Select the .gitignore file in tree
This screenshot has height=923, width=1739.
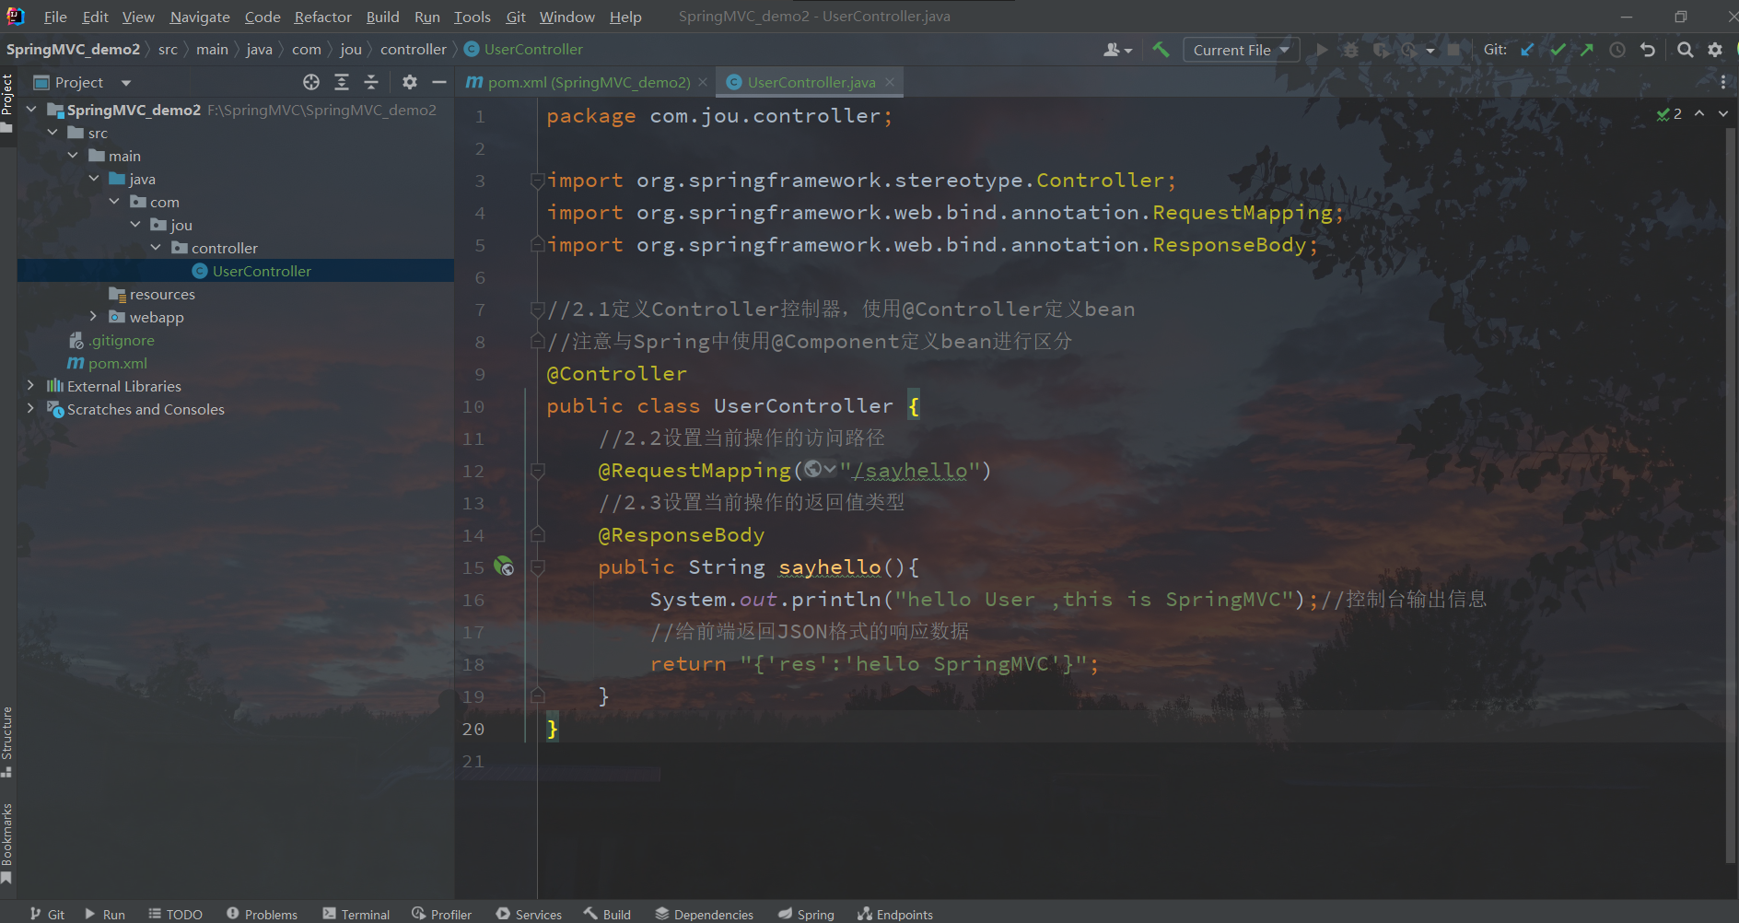pyautogui.click(x=122, y=340)
